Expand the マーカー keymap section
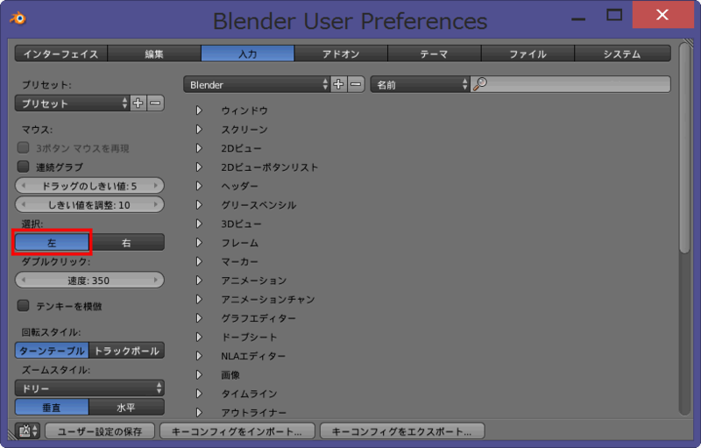The width and height of the screenshot is (701, 448). tap(199, 261)
